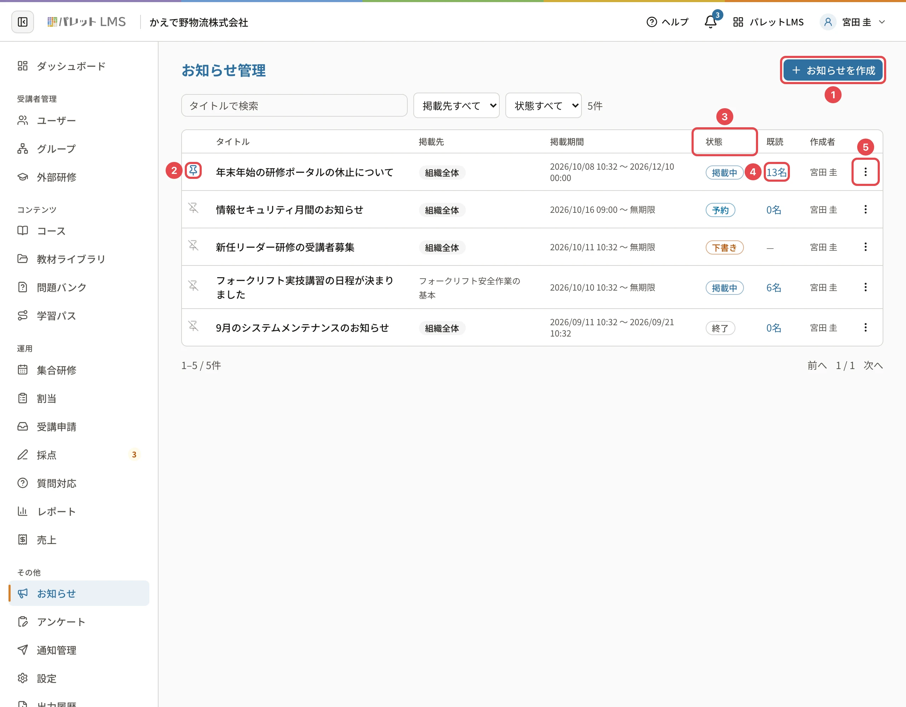Open 教材ライブラリ in the sidebar

pos(79,259)
